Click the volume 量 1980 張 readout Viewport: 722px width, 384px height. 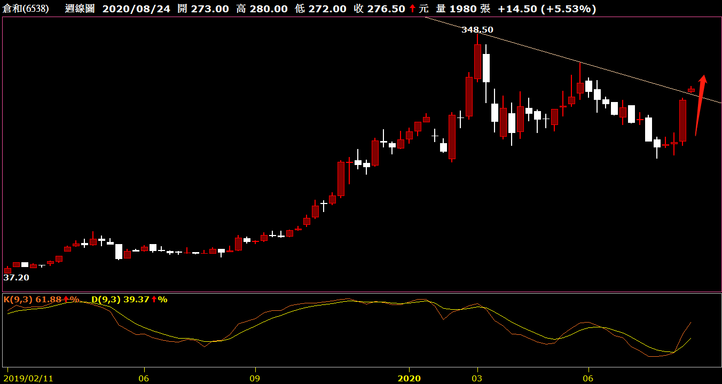[x=461, y=9]
